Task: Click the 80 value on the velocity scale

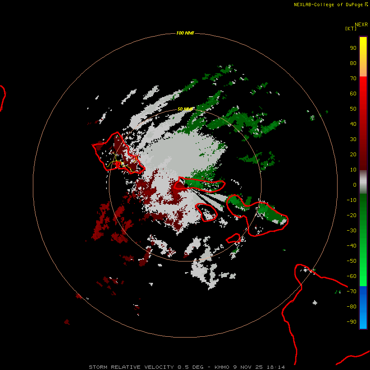Action: 353,63
